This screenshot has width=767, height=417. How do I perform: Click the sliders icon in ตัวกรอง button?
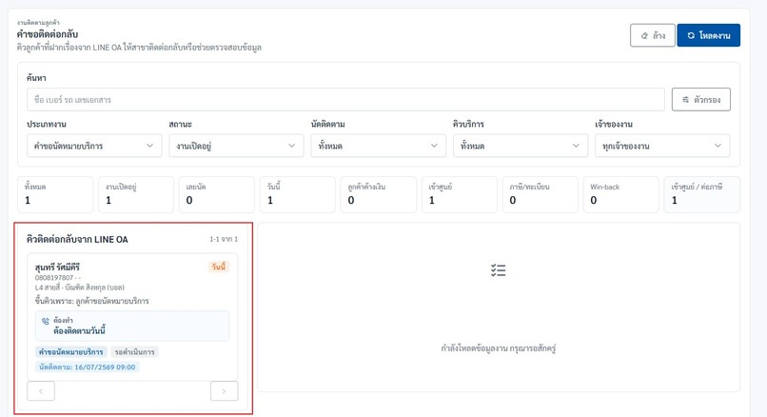[686, 99]
